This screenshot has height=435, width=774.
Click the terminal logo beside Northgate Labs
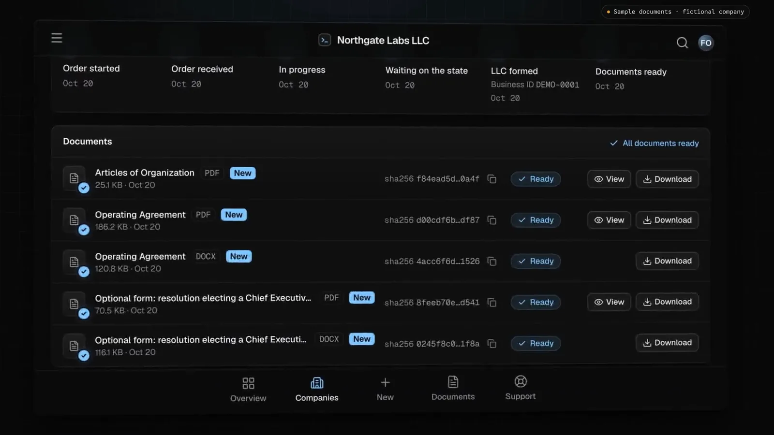point(325,40)
